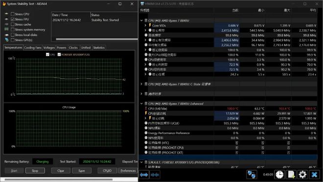
Task: Toggle the Stress GPU(s) checkbox
Action: pyautogui.click(x=13, y=40)
